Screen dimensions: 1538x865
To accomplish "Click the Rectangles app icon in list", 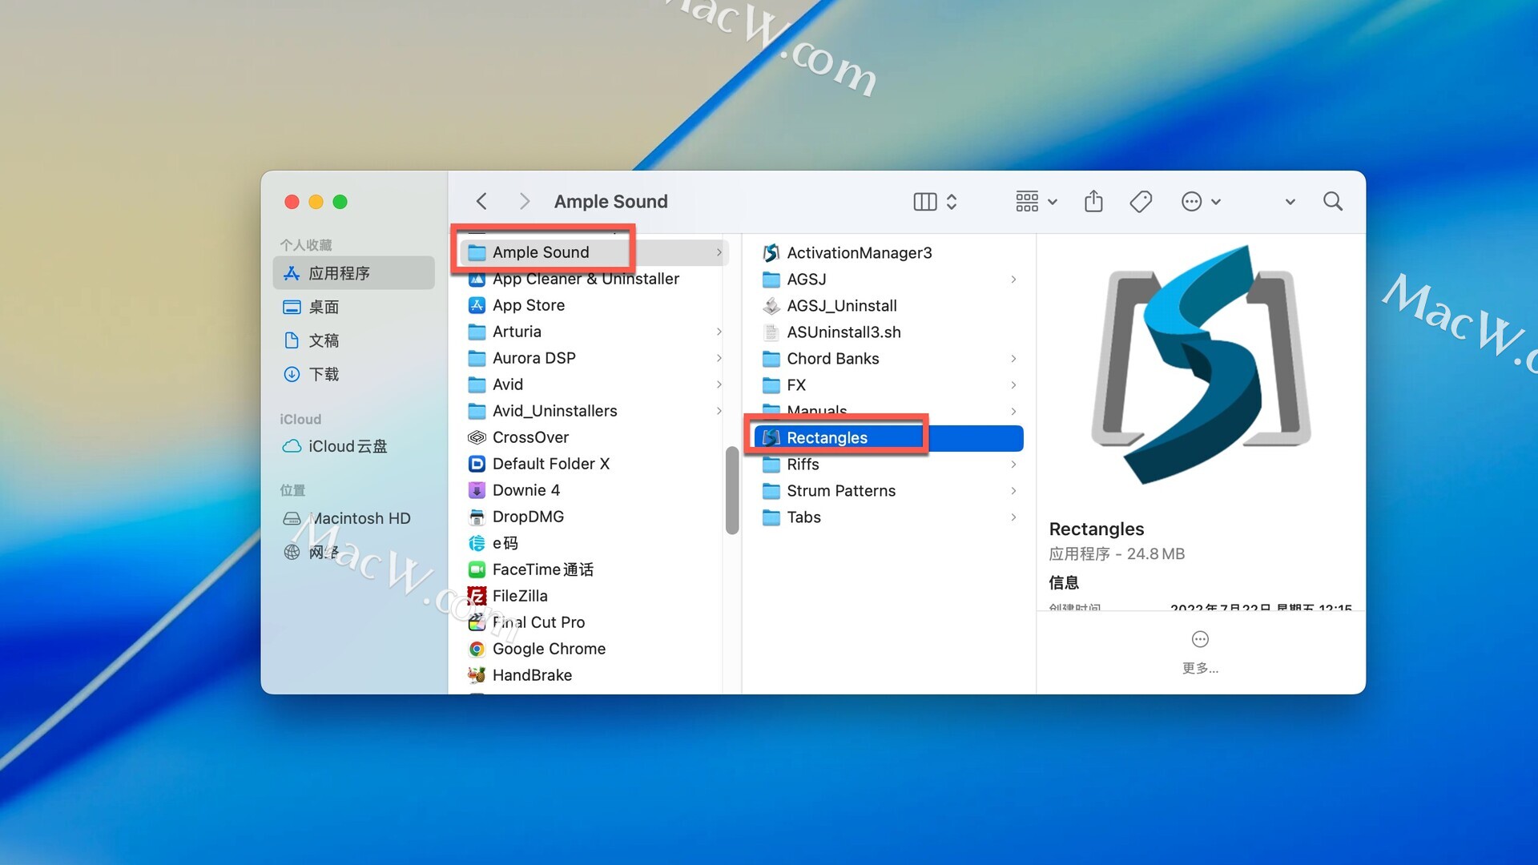I will click(771, 438).
